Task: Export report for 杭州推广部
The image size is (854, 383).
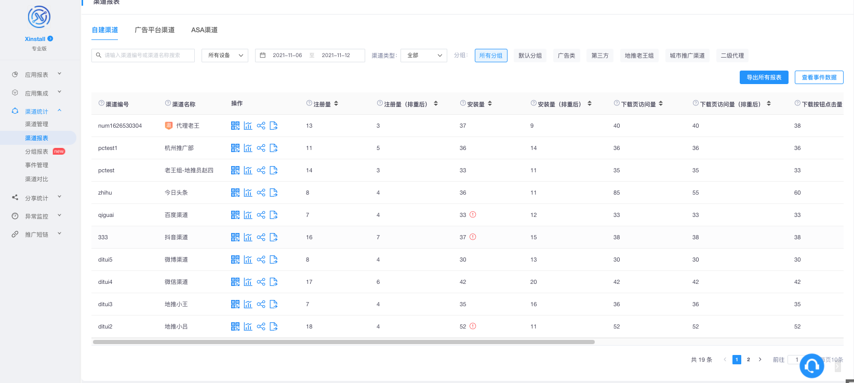Action: click(x=274, y=148)
